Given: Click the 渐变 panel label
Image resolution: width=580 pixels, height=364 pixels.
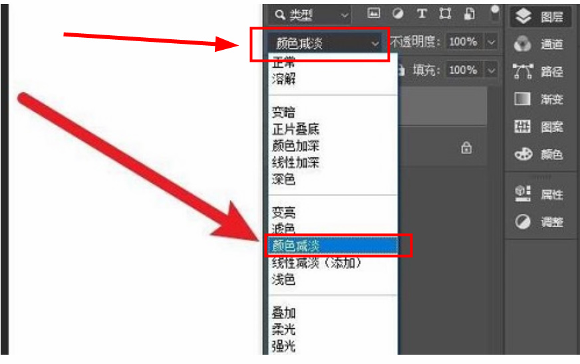Looking at the screenshot, I should pyautogui.click(x=552, y=100).
